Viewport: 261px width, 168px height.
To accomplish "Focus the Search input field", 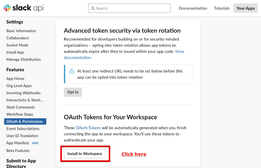I will pos(129,8).
